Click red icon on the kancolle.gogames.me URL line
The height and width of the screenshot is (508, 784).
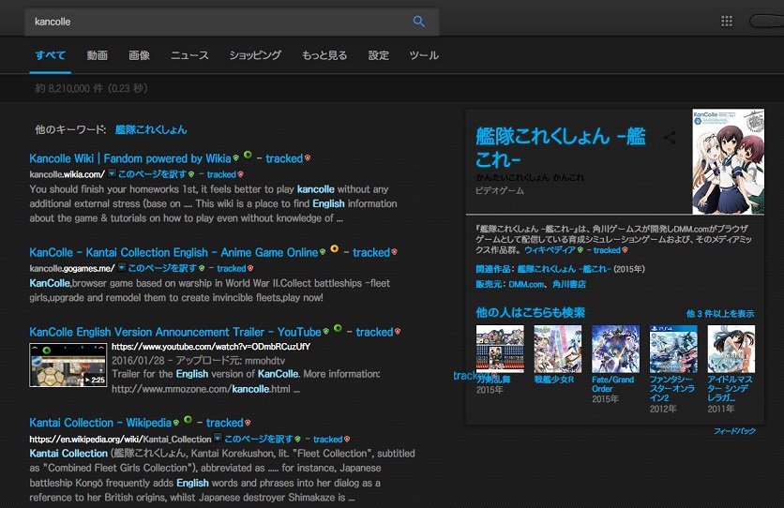[250, 268]
